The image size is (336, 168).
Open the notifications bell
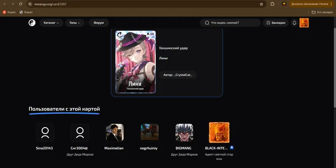point(294,23)
